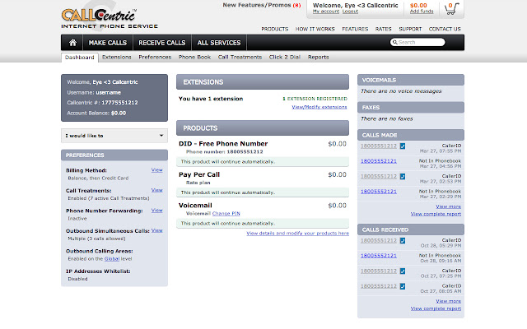
Task: Click the magnifier icon in the search box
Action: [395, 42]
